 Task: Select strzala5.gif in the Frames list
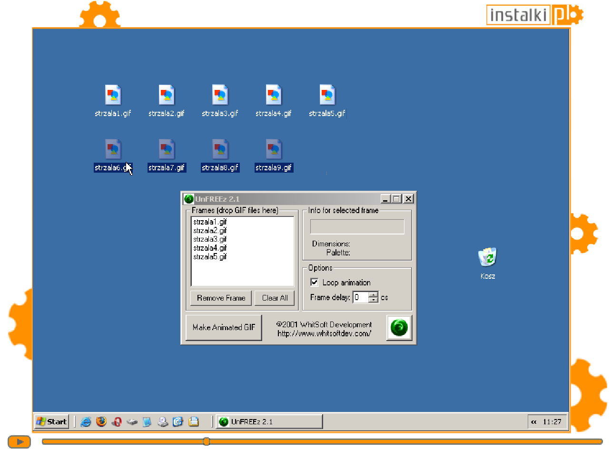[210, 257]
